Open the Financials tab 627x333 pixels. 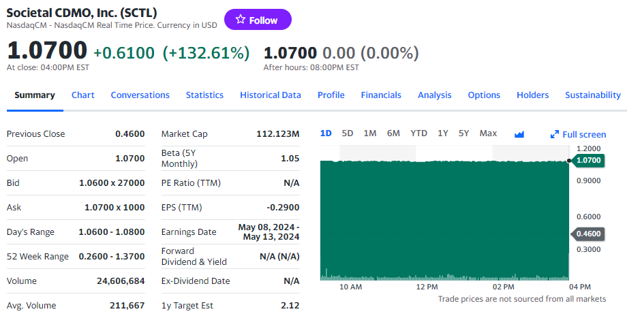381,95
